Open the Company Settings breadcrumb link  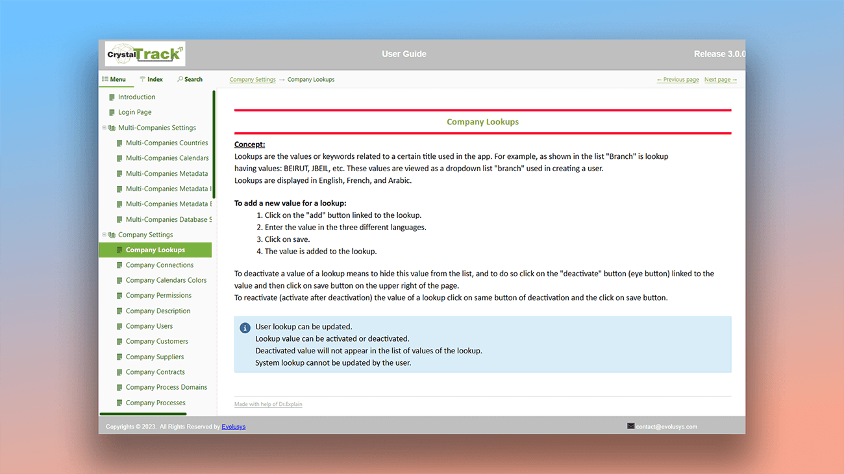pos(253,79)
